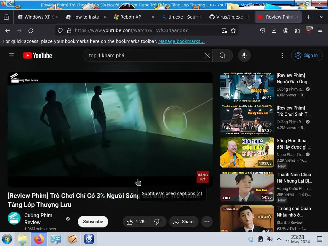Click the KDE app icon in taskbar
The image size is (328, 246).
(89, 239)
